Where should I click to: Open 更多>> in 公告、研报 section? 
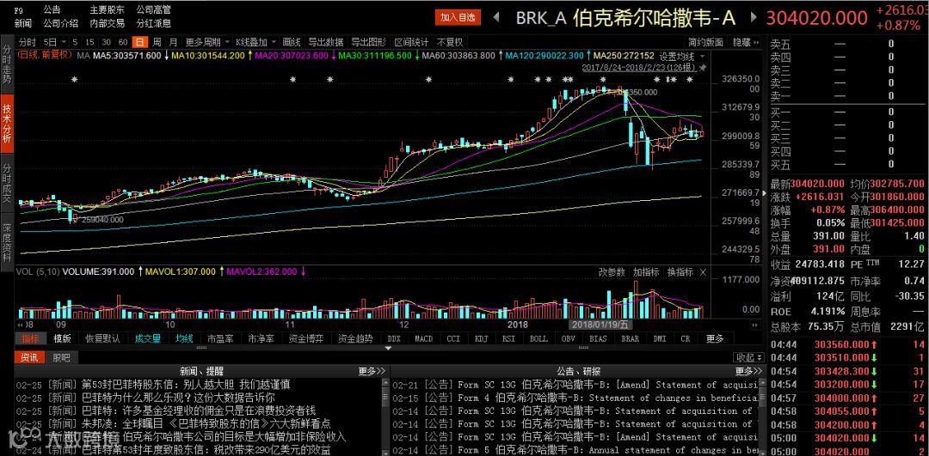click(749, 372)
